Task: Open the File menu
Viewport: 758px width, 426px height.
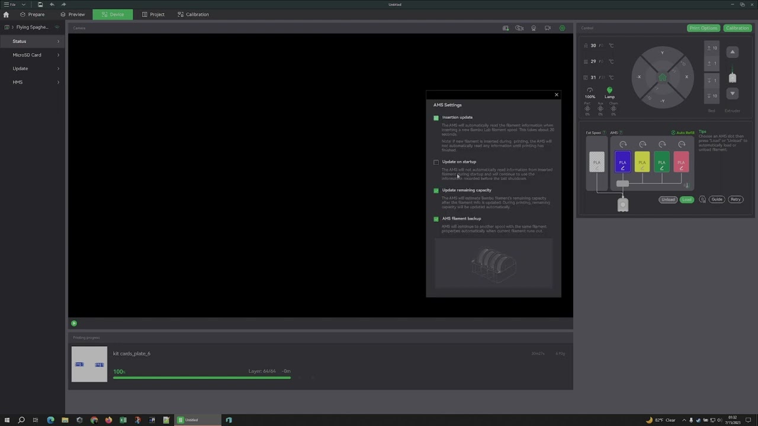Action: click(x=10, y=4)
